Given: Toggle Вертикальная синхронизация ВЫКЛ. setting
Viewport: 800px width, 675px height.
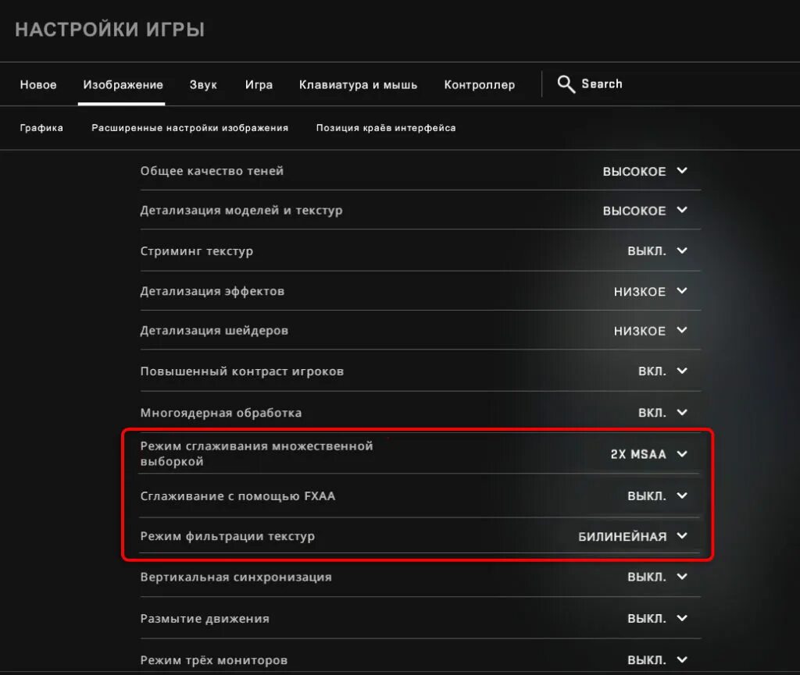Looking at the screenshot, I should click(657, 577).
